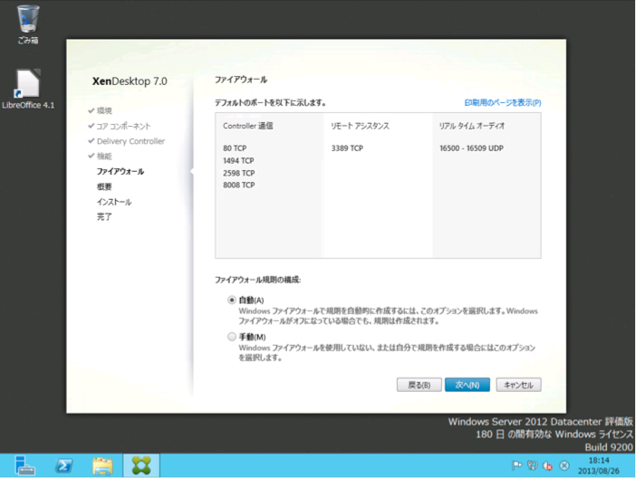Select the コア コンポーネント step
This screenshot has height=478, width=636.
(x=123, y=126)
